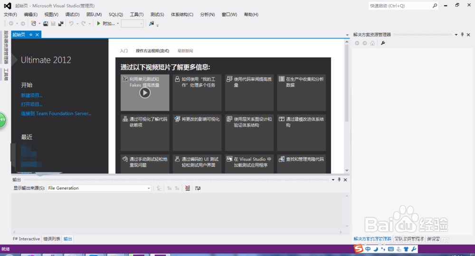Click the Go to Next Message output icon
Image resolution: width=475 pixels, height=256 pixels.
(x=177, y=188)
